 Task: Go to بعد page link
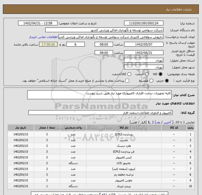point(158,122)
